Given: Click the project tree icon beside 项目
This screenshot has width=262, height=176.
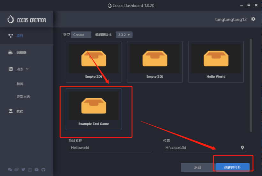Looking at the screenshot, I should tap(11, 36).
